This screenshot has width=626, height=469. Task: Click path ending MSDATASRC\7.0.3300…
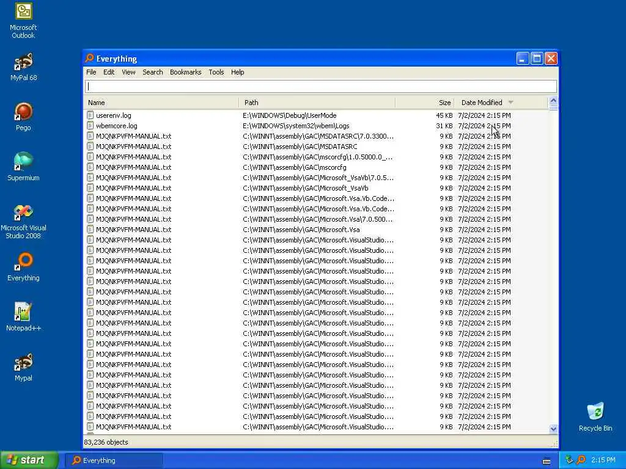pos(318,136)
